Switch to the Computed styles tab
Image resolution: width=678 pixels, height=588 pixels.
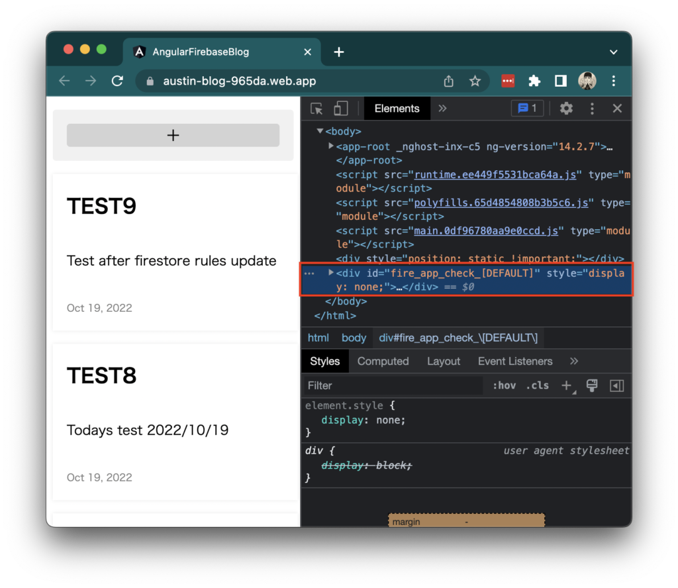pos(383,361)
